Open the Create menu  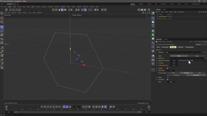9,7
